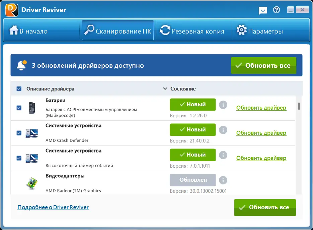Click the Описание драйвера column header

tap(50, 89)
